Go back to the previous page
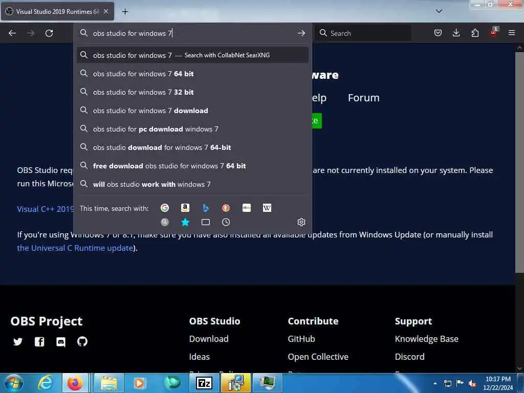Image resolution: width=524 pixels, height=393 pixels. click(x=12, y=33)
